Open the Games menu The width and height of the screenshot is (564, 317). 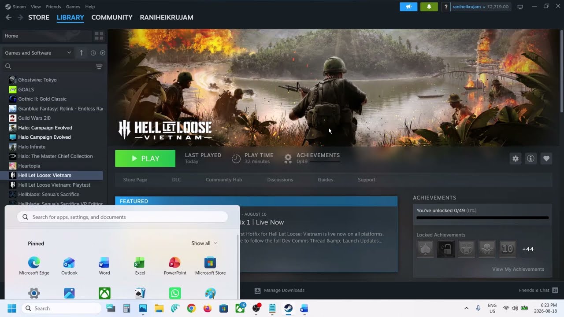click(73, 7)
